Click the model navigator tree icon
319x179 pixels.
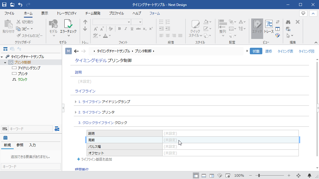(x=5, y=49)
